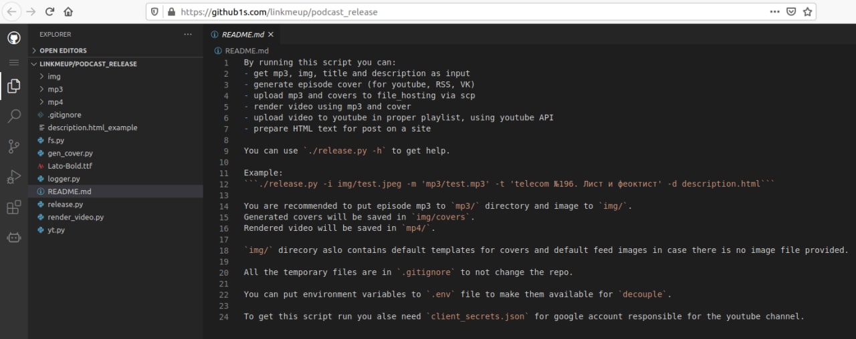This screenshot has height=339, width=856.
Task: Click '.env' inline code in line 22
Action: pyautogui.click(x=441, y=294)
